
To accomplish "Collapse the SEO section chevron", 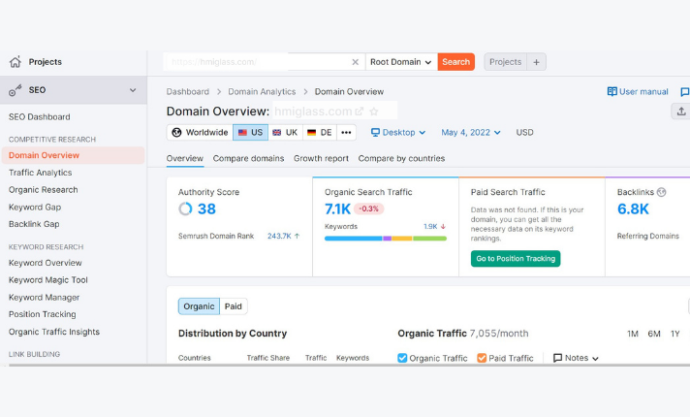I will tap(133, 90).
